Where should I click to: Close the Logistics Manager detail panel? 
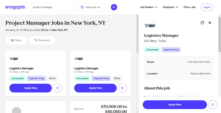[x=210, y=23]
